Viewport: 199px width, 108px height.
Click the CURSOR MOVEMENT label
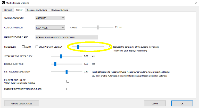coord(14,18)
